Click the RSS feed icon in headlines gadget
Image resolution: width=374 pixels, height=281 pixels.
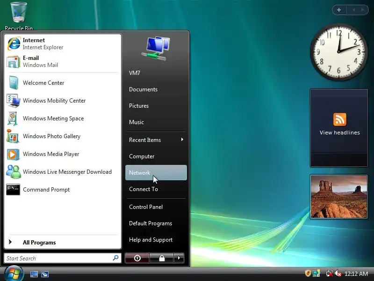340,119
